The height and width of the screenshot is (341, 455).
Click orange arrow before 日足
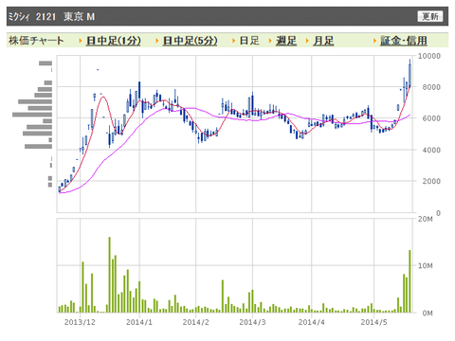pos(234,41)
